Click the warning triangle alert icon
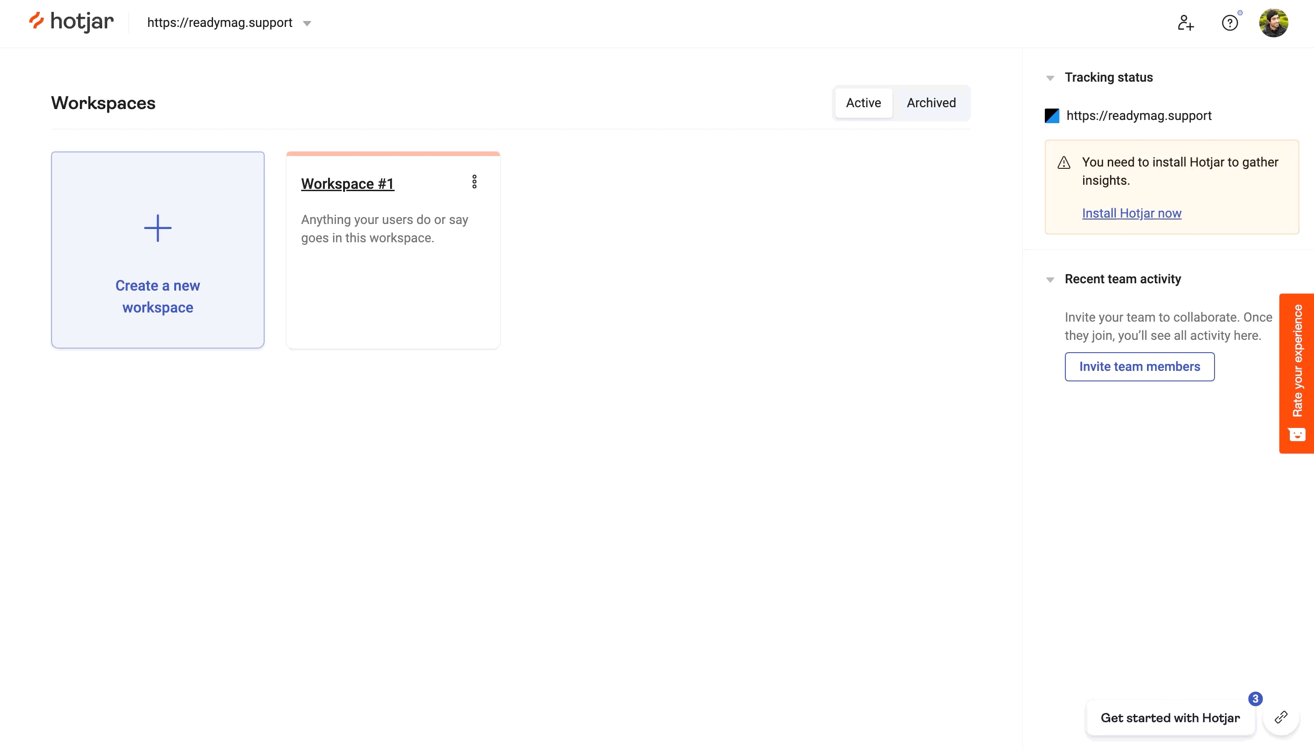Image resolution: width=1314 pixels, height=750 pixels. (x=1065, y=161)
